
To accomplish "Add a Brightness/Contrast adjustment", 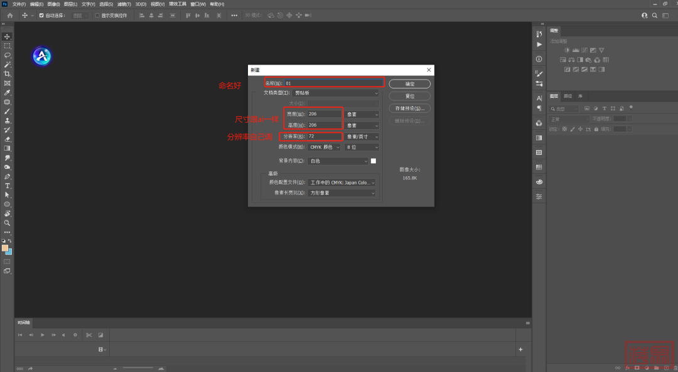I will [x=567, y=50].
